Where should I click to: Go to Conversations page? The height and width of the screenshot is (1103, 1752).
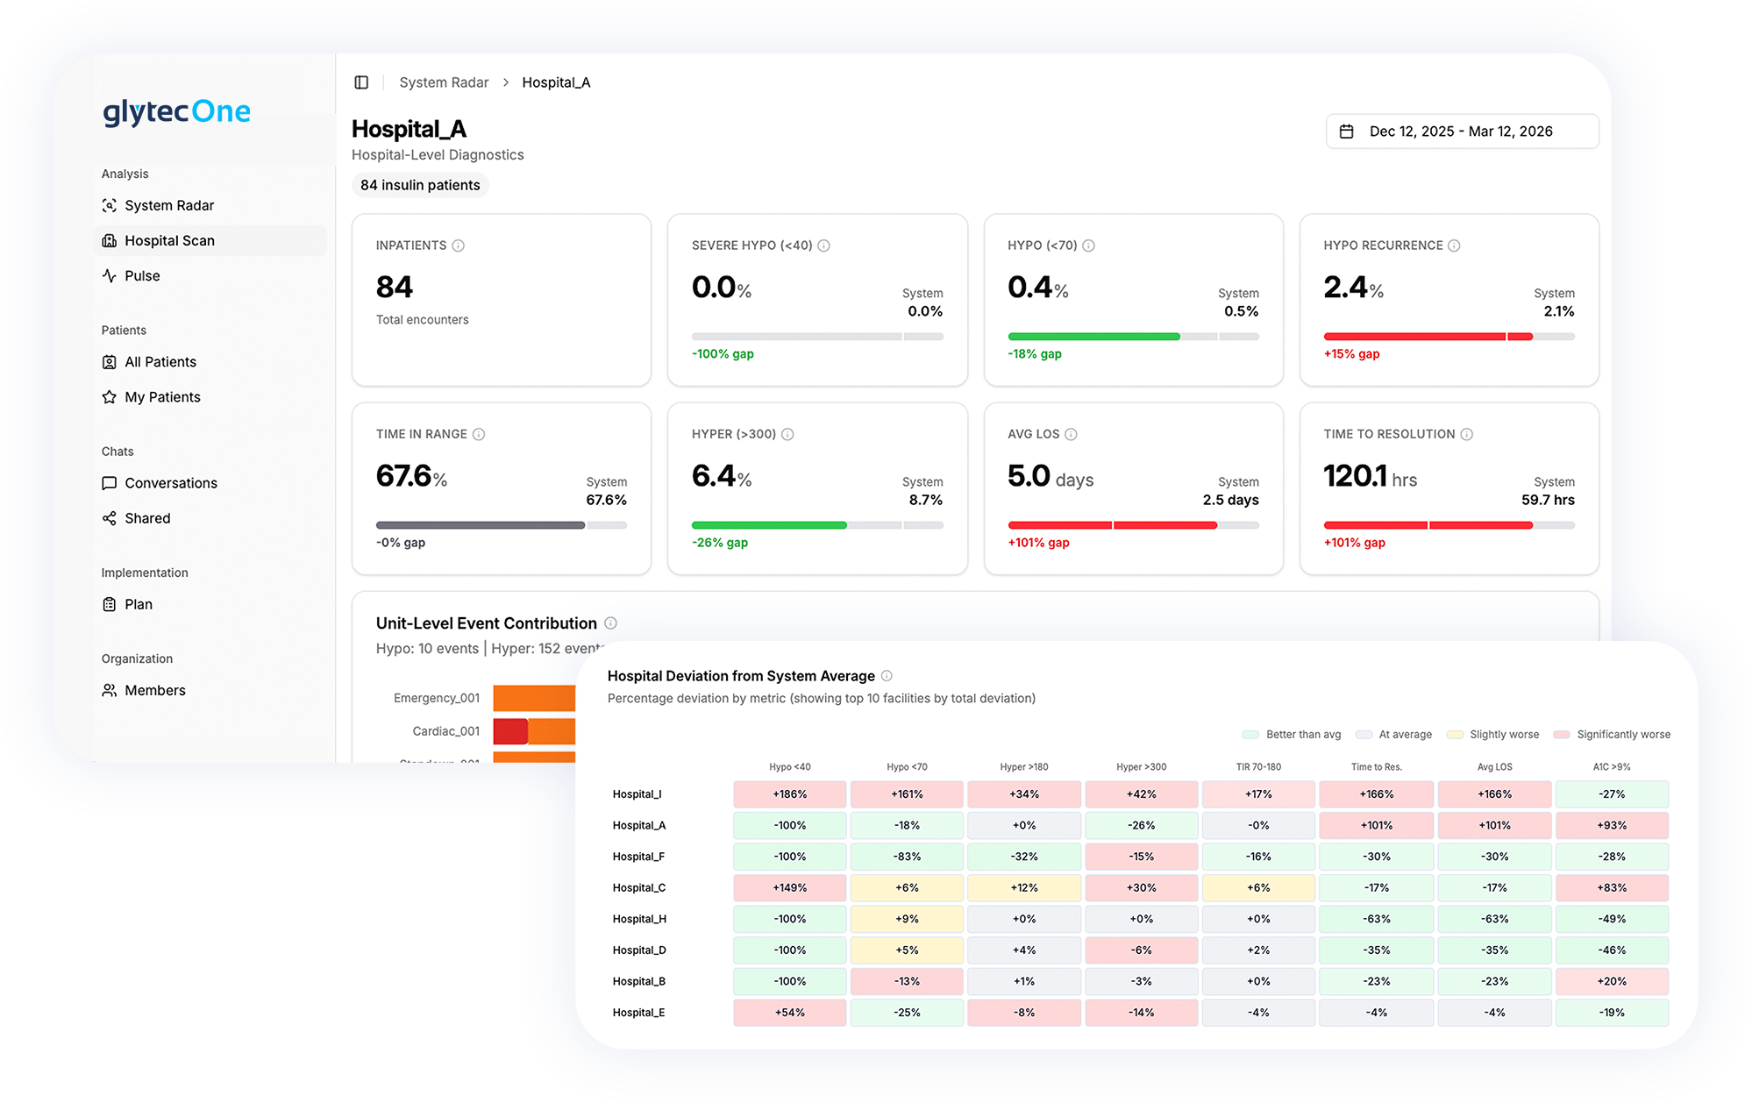(x=171, y=483)
